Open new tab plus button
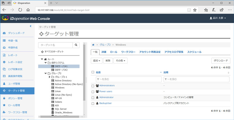Image resolution: width=234 pixels, height=120 pixels. 51,3
